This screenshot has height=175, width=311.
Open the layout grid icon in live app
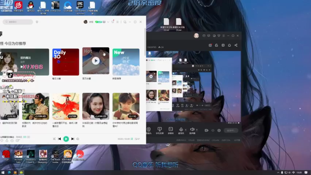223,45
